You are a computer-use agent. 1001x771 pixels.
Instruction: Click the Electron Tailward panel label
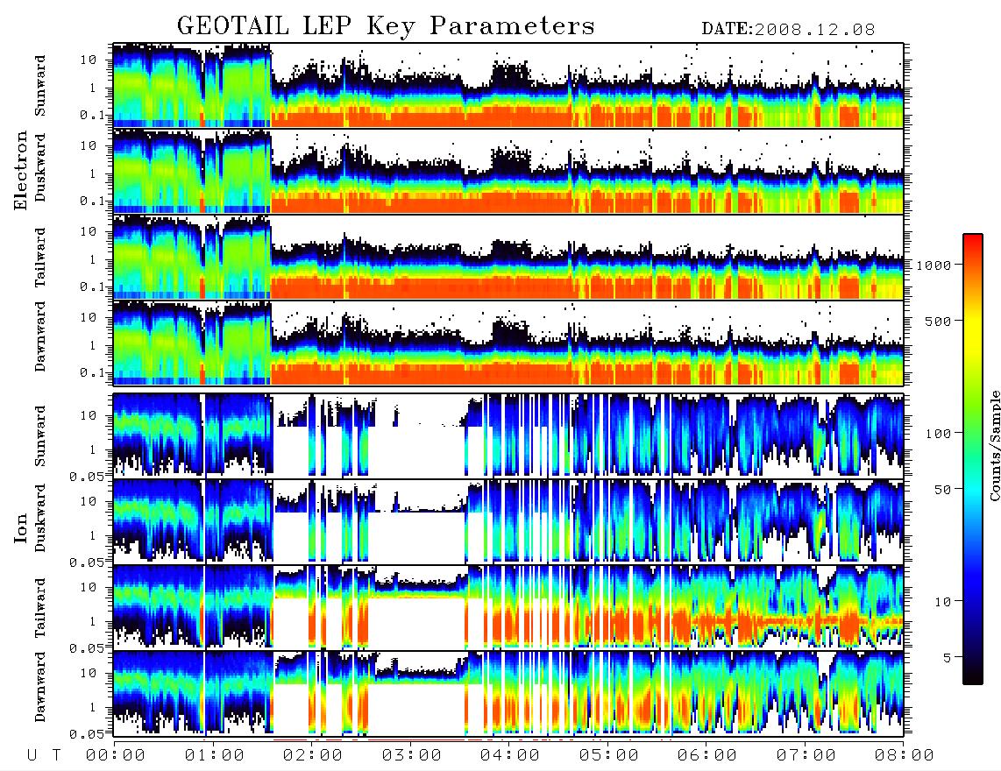click(40, 258)
